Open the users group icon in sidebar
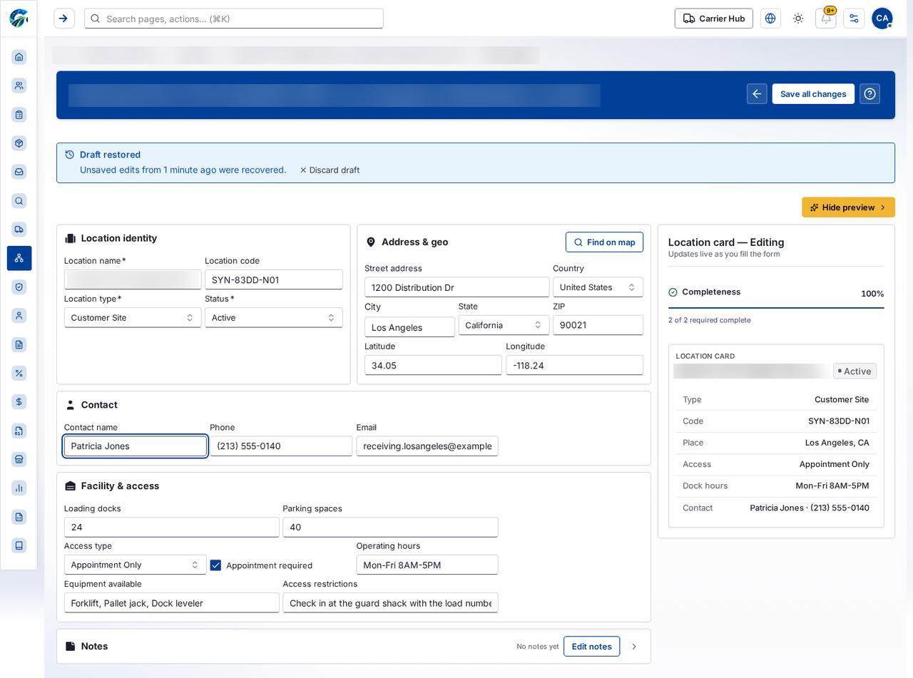The image size is (913, 678). [x=19, y=86]
